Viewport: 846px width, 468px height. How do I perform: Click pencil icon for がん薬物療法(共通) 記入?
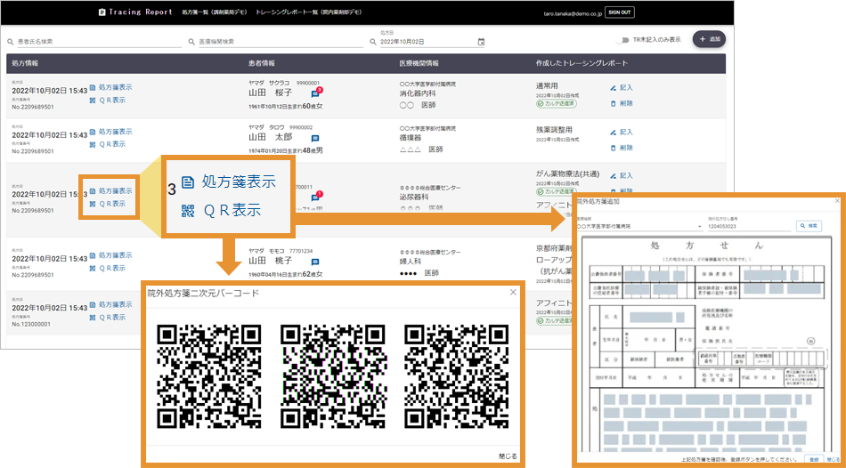613,176
